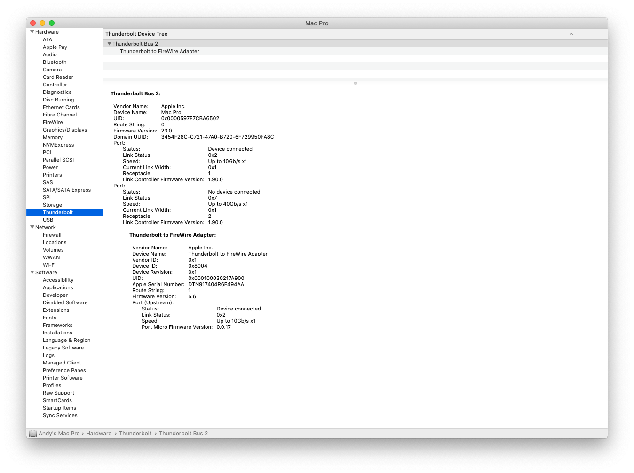Select SmartCards in the sidebar
Viewport: 634px width, 473px height.
tap(57, 400)
